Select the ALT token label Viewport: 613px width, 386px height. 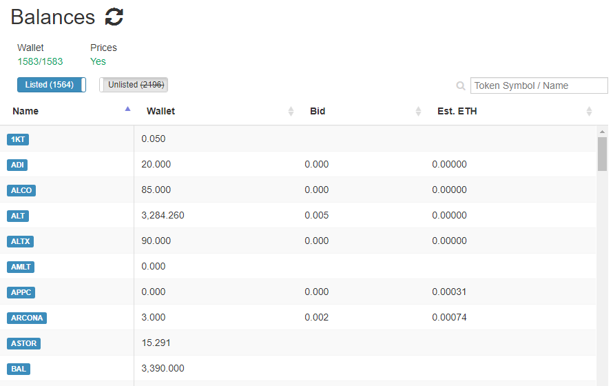pos(18,216)
